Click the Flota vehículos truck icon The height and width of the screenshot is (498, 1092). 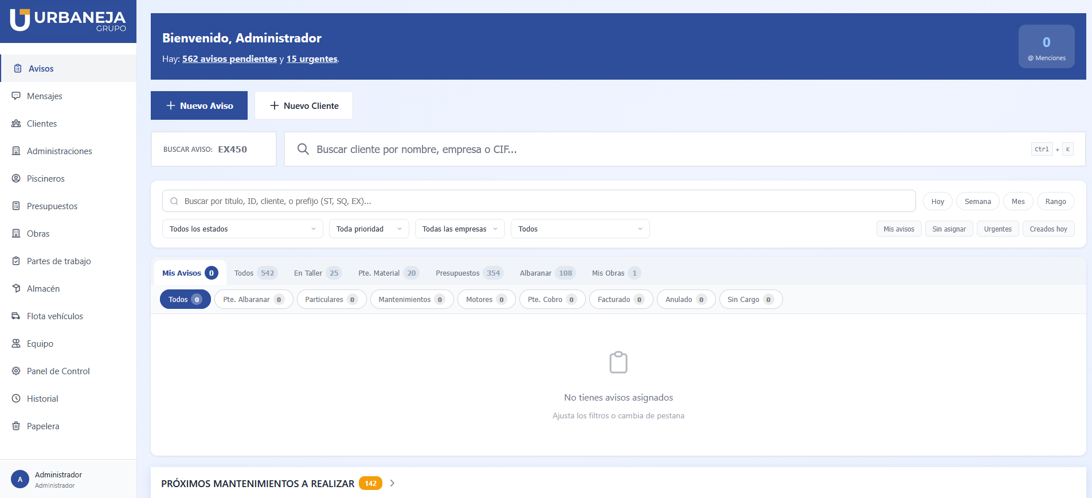(16, 316)
